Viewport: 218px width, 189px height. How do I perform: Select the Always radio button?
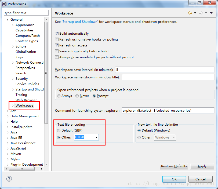59,96
